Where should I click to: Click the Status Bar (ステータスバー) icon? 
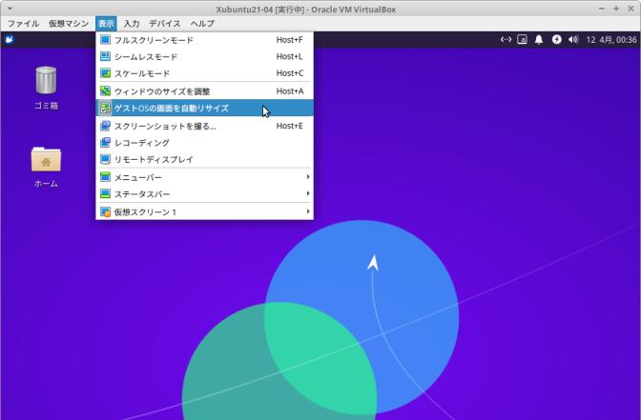click(x=106, y=194)
